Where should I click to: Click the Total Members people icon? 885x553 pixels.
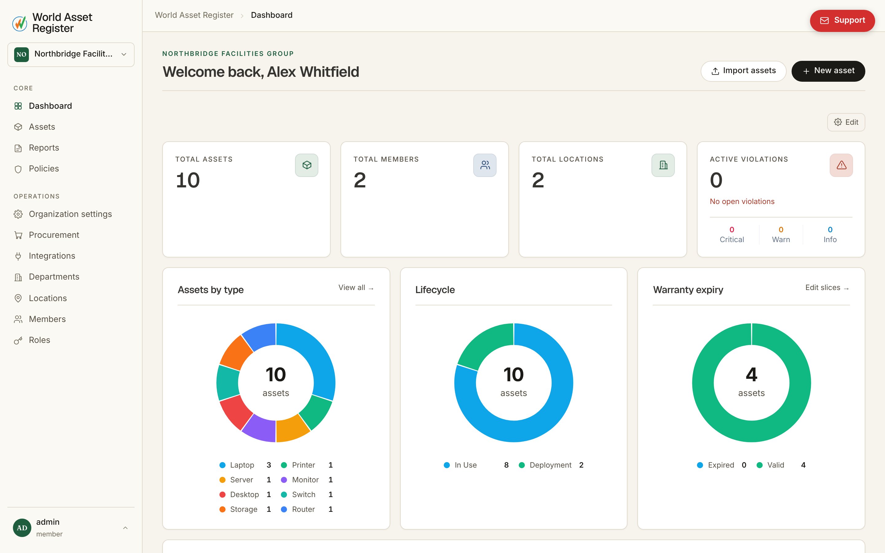(485, 165)
